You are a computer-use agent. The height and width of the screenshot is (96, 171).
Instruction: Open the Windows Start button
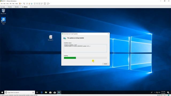(2, 93)
